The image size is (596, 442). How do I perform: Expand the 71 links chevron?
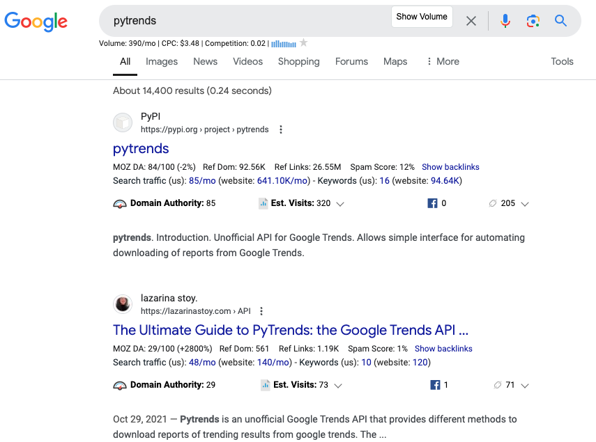coord(525,386)
